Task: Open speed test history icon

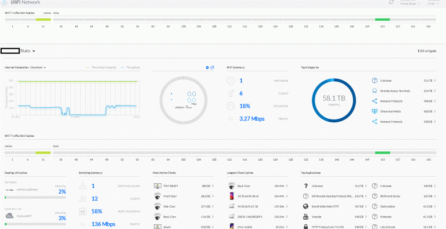Action: point(212,68)
